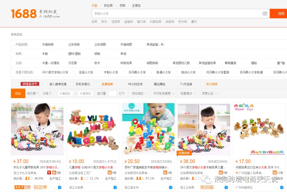Screen dimensions: 287x192
Task: Open the 经营模式 dropdown
Action: (x=188, y=93)
